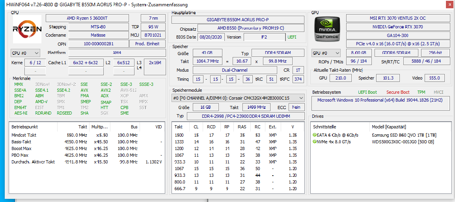Click the tRFC value 374
This screenshot has height=202, width=455.
pos(298,79)
